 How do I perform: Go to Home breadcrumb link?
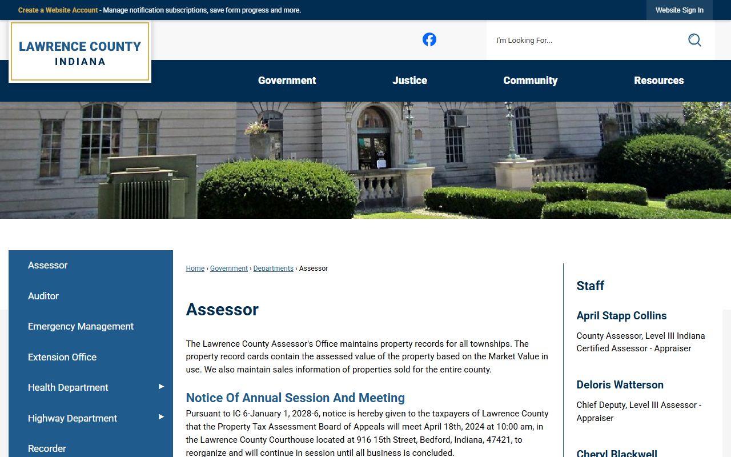click(x=195, y=268)
